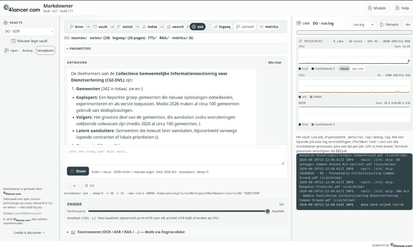The height and width of the screenshot is (247, 413).
Task: Click the GPU usage chart
Action: [x=354, y=86]
